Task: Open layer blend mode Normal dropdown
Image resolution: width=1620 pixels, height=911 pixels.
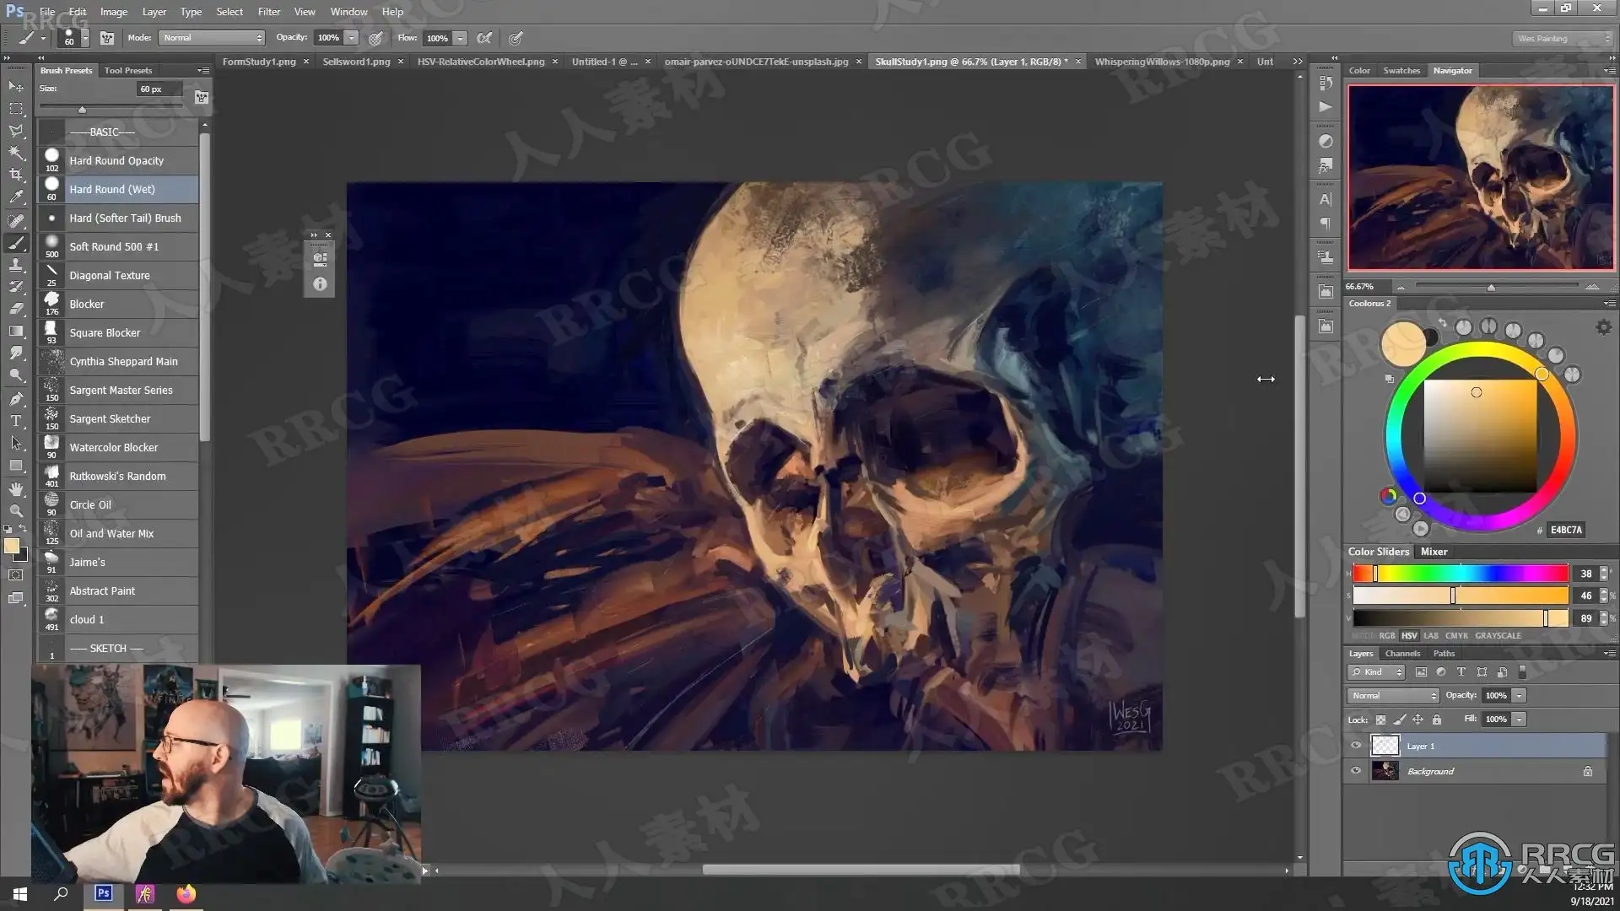Action: pyautogui.click(x=1393, y=696)
